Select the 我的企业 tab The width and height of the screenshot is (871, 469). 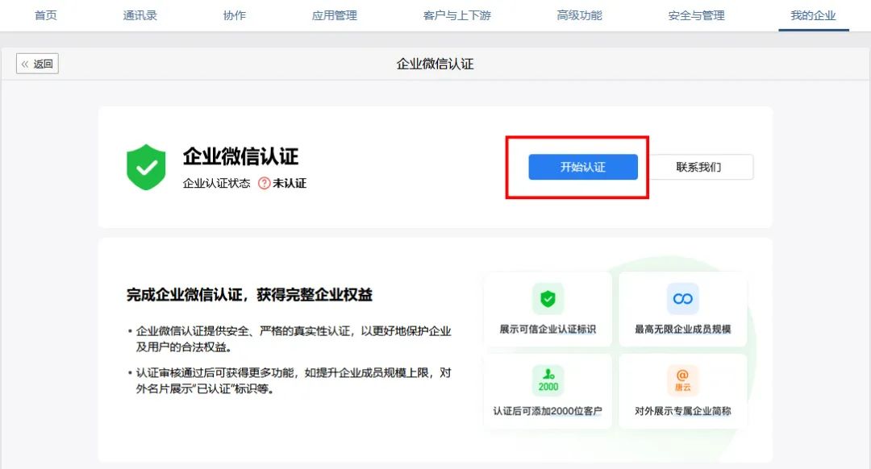pyautogui.click(x=813, y=15)
